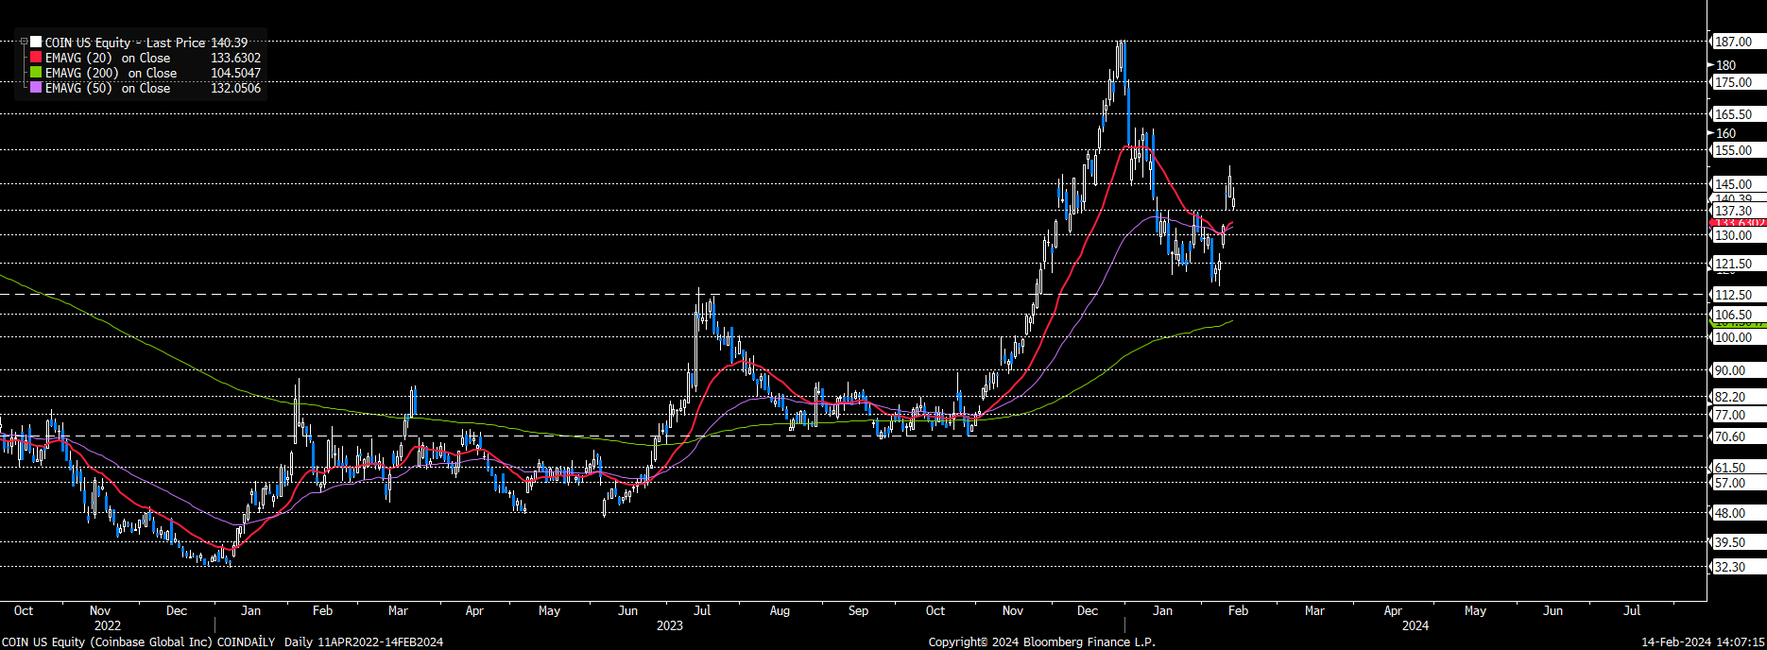Click the 132.0506 value in the legend
Screen dimensions: 1767x650
236,88
